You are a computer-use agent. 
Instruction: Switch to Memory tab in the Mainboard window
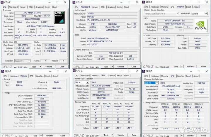pos(95,7)
